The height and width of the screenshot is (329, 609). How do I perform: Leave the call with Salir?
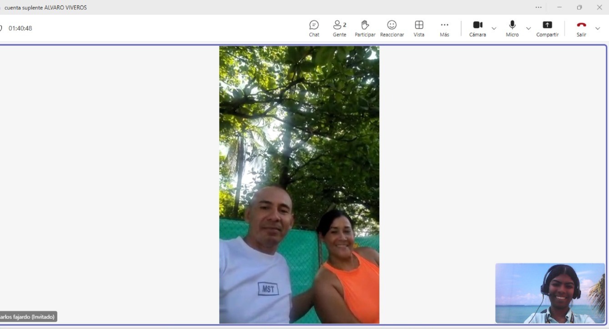(x=581, y=28)
